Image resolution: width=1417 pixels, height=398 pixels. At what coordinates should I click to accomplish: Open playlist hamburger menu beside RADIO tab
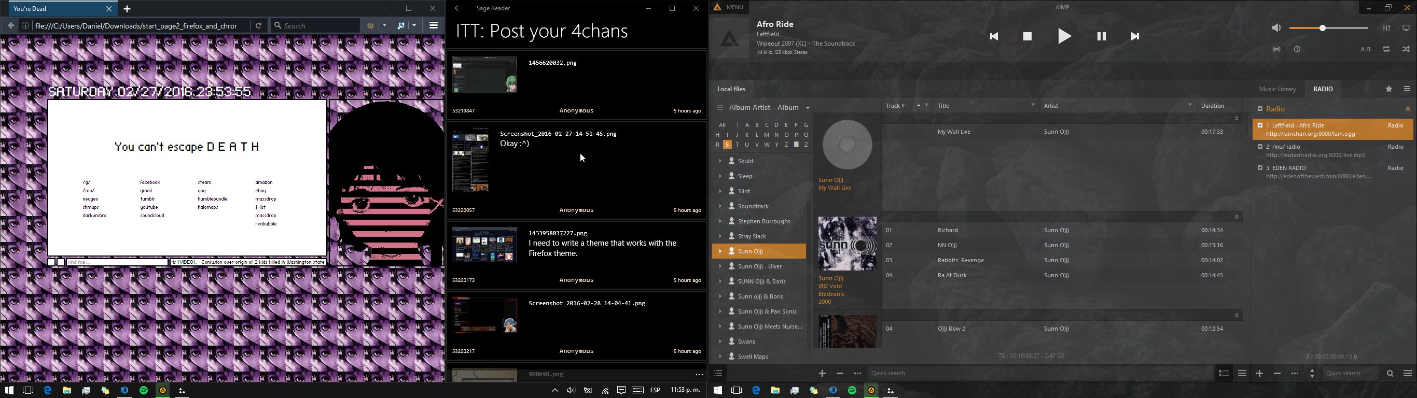coord(1407,89)
